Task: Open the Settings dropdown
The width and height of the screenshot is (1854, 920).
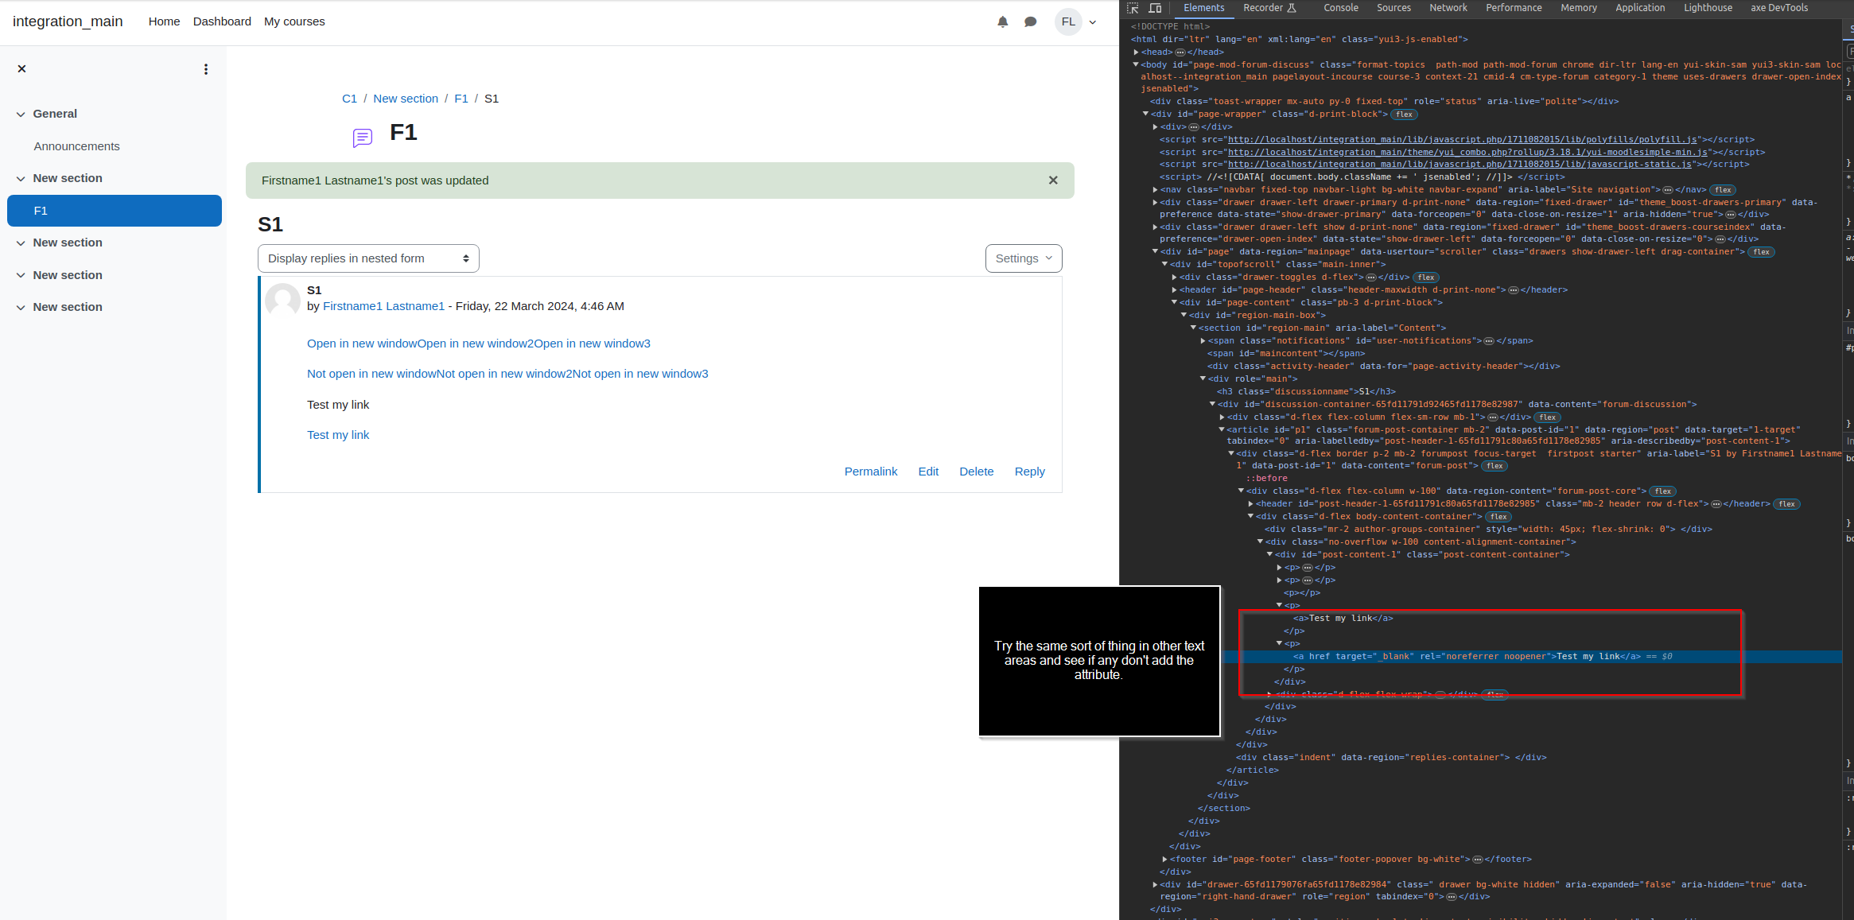Action: [x=1024, y=258]
